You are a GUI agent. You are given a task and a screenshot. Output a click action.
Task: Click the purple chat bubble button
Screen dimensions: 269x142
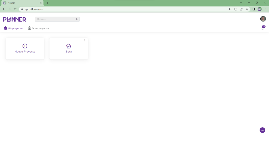(262, 130)
